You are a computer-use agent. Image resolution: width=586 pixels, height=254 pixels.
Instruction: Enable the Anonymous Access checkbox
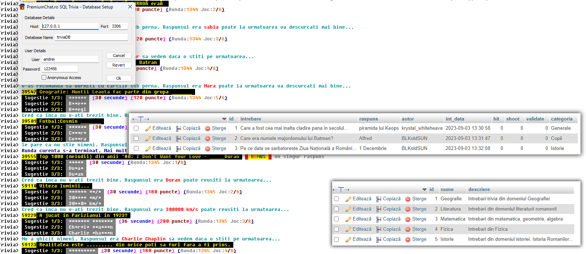pos(44,78)
